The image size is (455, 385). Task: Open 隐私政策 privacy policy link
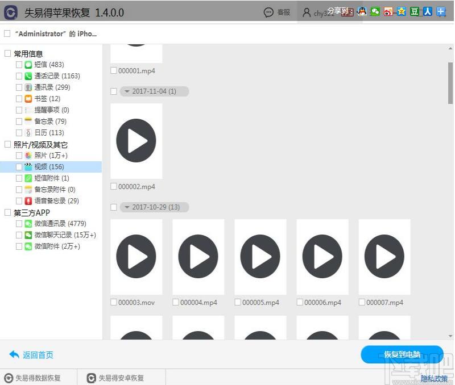434,379
